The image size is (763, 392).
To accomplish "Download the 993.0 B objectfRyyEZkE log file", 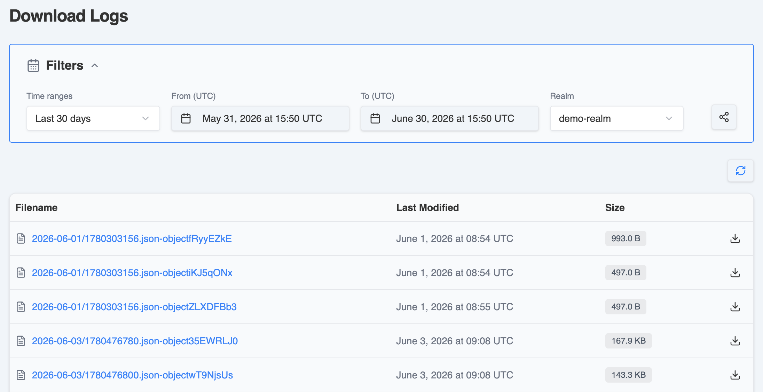I will [735, 238].
